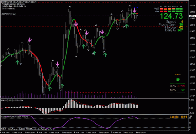The image size is (196, 134).
Task: Click the 'Candle: 10:04' countdown timer
Action: [x=178, y=117]
